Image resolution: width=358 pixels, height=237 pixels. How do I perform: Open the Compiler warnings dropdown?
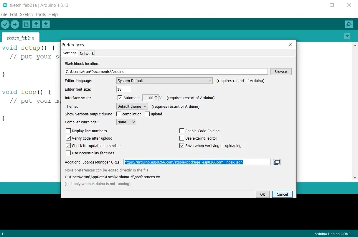[x=126, y=122]
